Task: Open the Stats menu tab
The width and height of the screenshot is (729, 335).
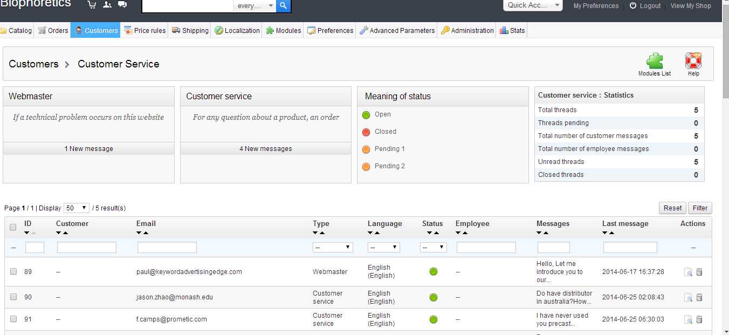Action: 512,30
